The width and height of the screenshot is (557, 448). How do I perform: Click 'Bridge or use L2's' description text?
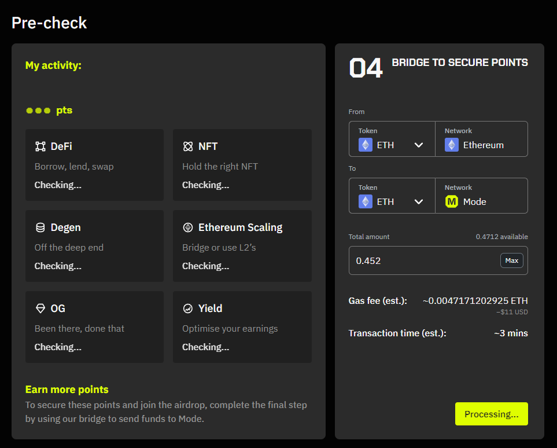click(219, 248)
